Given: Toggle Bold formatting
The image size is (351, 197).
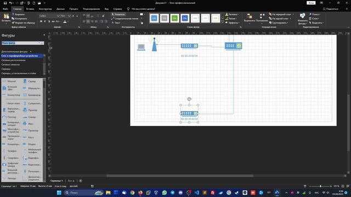Looking at the screenshot, I should pos(41,21).
